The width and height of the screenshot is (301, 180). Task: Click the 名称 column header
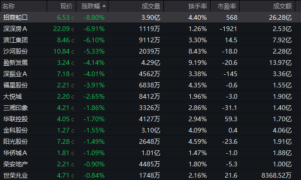point(8,6)
